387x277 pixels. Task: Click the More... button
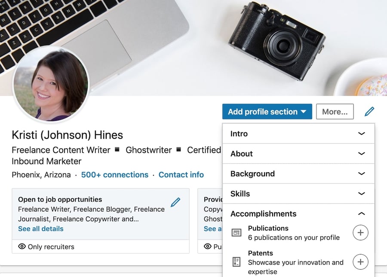pyautogui.click(x=335, y=111)
